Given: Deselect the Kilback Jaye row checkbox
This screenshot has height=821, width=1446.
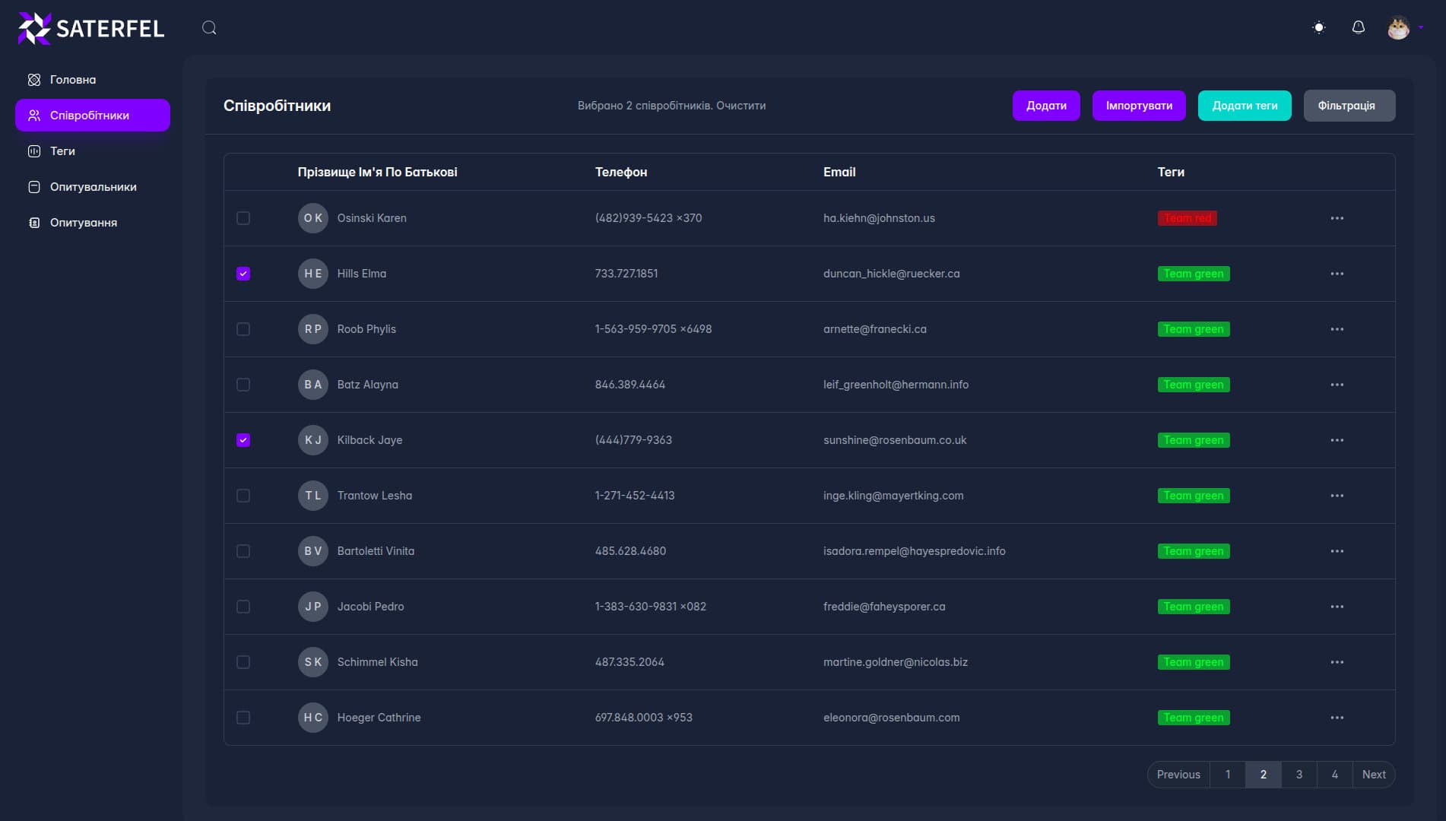Looking at the screenshot, I should point(243,440).
